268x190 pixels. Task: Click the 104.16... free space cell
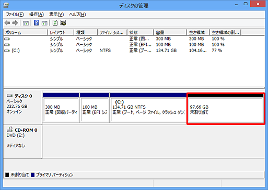point(198,50)
